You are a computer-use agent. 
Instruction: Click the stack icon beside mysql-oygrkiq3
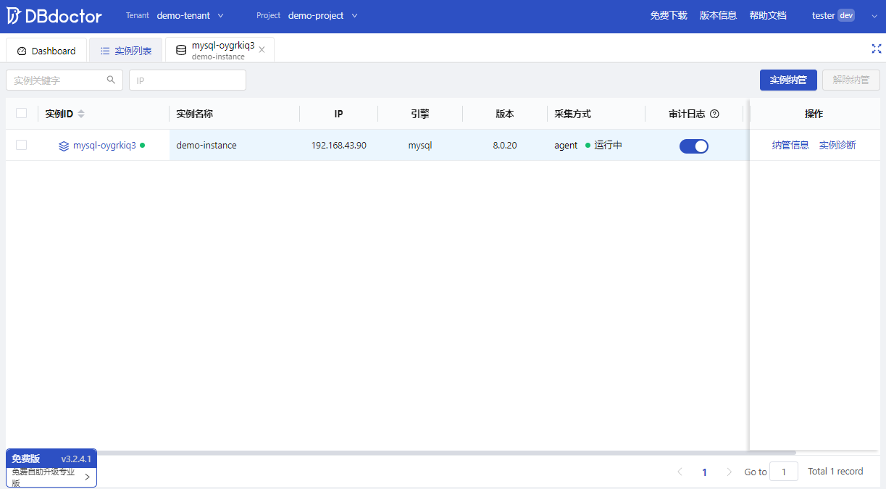click(64, 146)
